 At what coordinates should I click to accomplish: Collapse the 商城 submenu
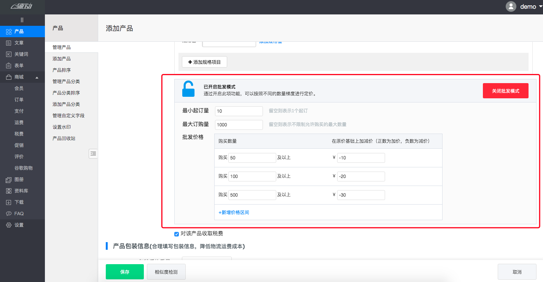(37, 77)
